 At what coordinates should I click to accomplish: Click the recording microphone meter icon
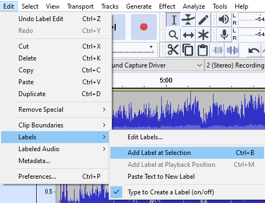(224, 35)
